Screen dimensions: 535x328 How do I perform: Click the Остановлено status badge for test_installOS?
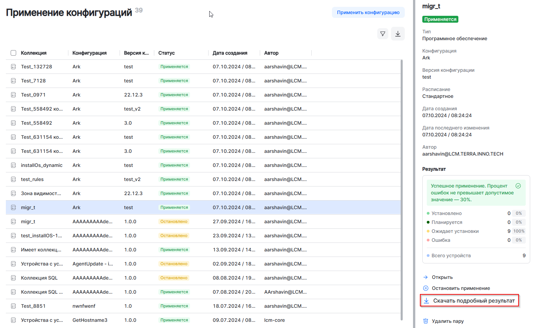click(x=174, y=236)
